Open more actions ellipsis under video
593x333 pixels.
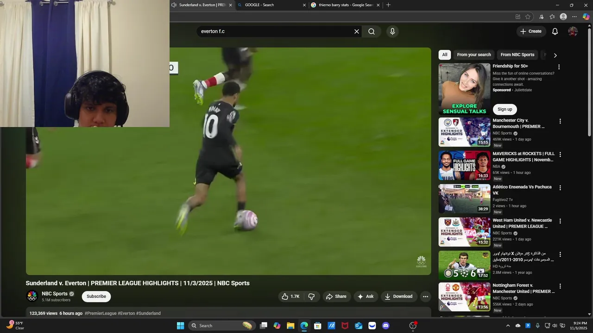[425, 296]
